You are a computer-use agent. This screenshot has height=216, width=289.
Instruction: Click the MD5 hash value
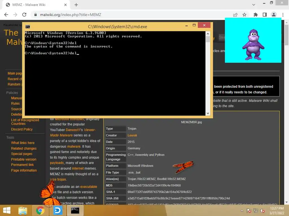click(154, 185)
